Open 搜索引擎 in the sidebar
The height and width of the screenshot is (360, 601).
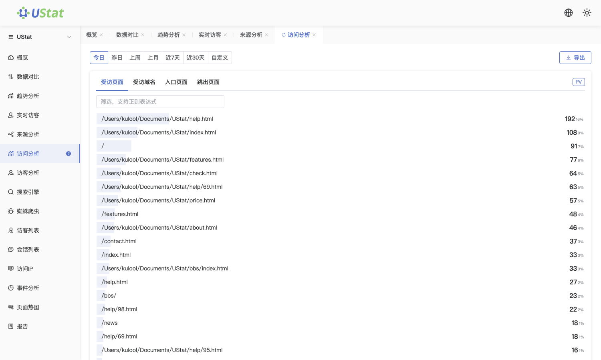[x=40, y=192]
